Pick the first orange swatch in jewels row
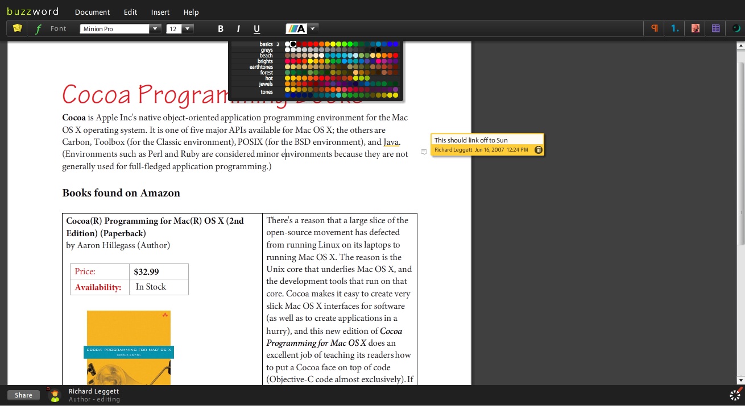Viewport: 745px width, 406px height. click(x=287, y=84)
